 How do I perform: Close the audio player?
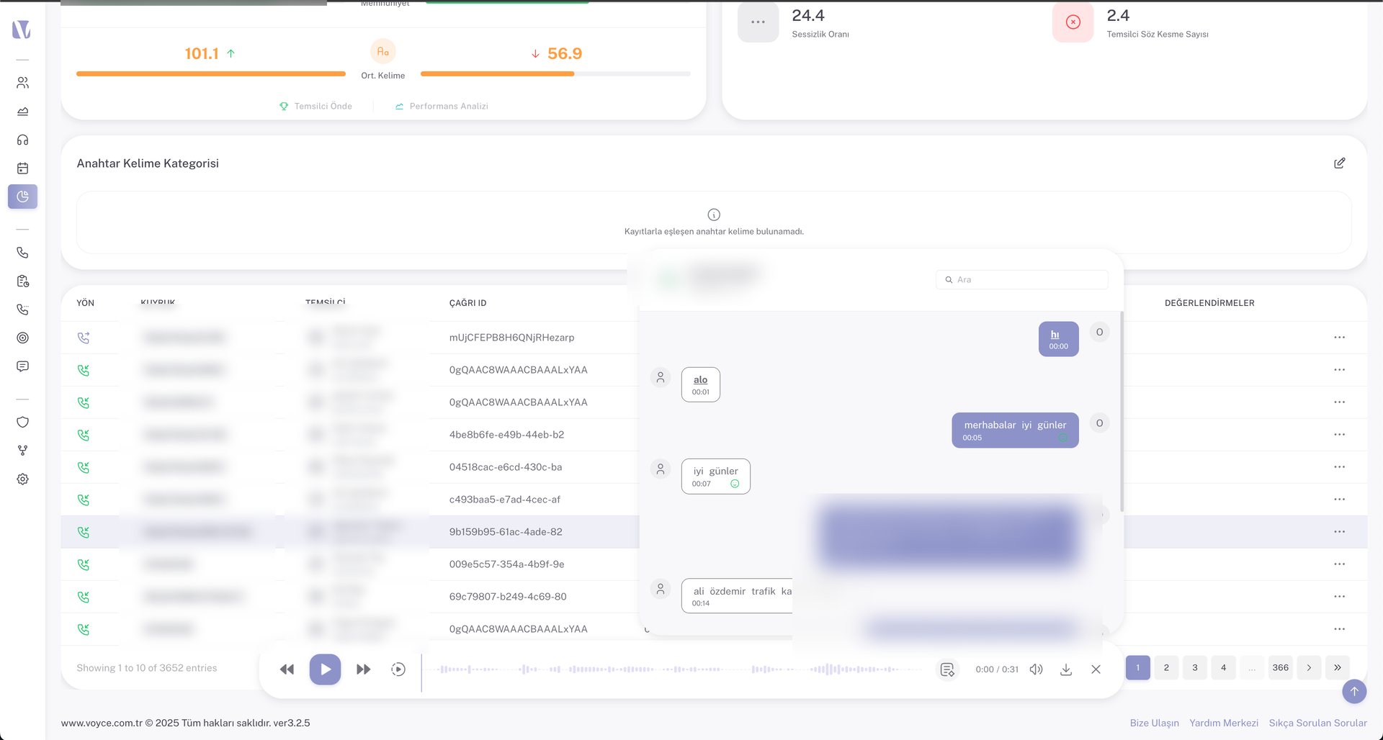(x=1096, y=669)
